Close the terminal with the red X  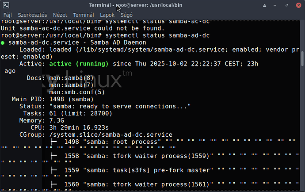(298, 5)
